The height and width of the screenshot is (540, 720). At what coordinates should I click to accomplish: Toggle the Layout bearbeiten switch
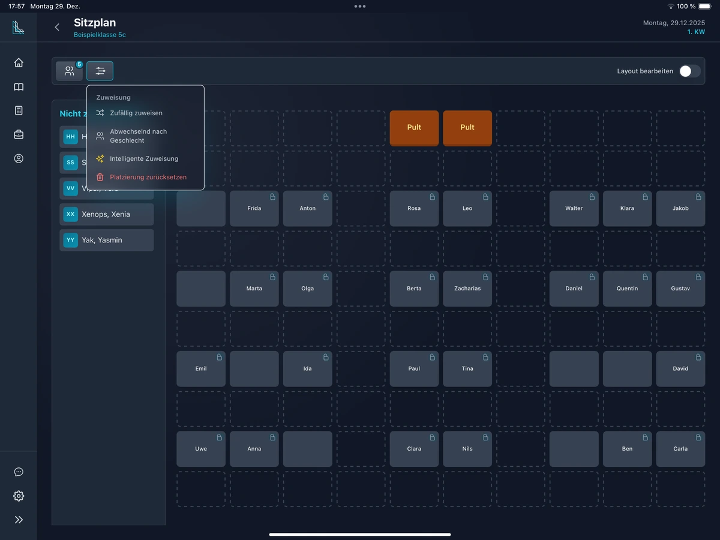[x=689, y=71]
